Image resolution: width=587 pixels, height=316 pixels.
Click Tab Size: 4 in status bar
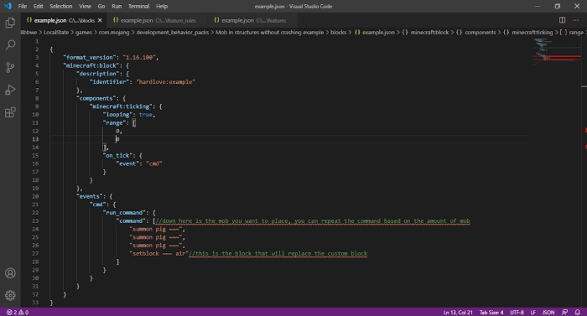[x=491, y=313]
